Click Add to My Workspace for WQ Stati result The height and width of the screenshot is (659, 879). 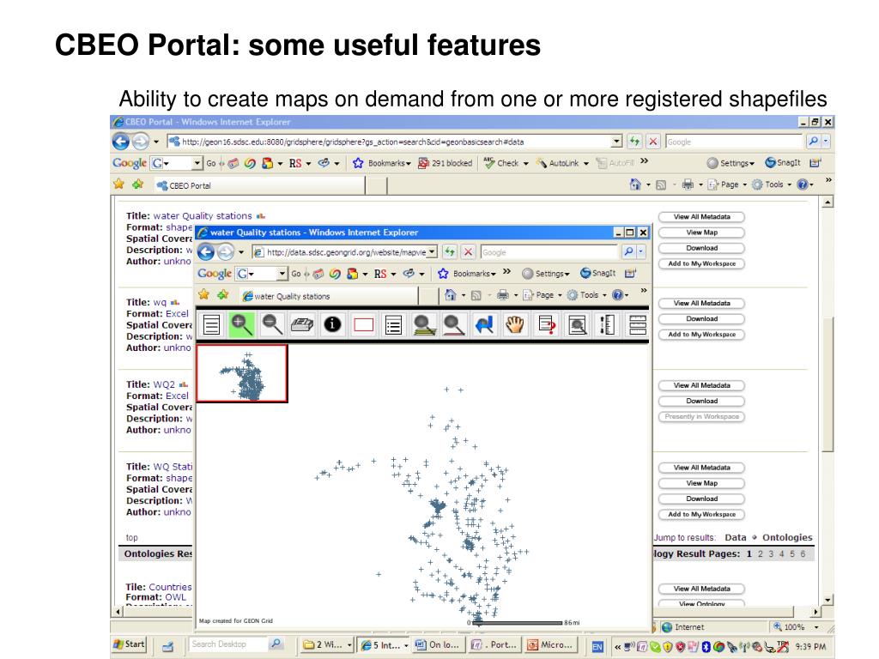point(701,514)
